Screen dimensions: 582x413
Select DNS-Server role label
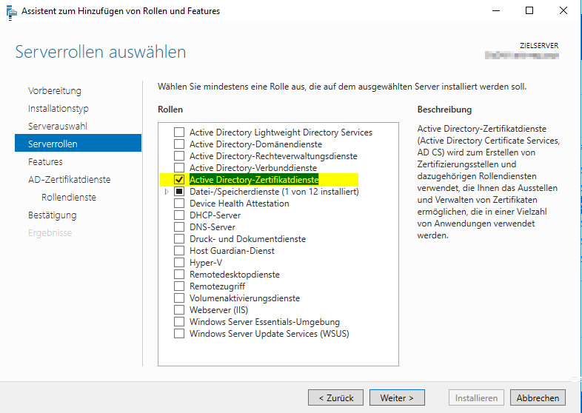(x=213, y=227)
